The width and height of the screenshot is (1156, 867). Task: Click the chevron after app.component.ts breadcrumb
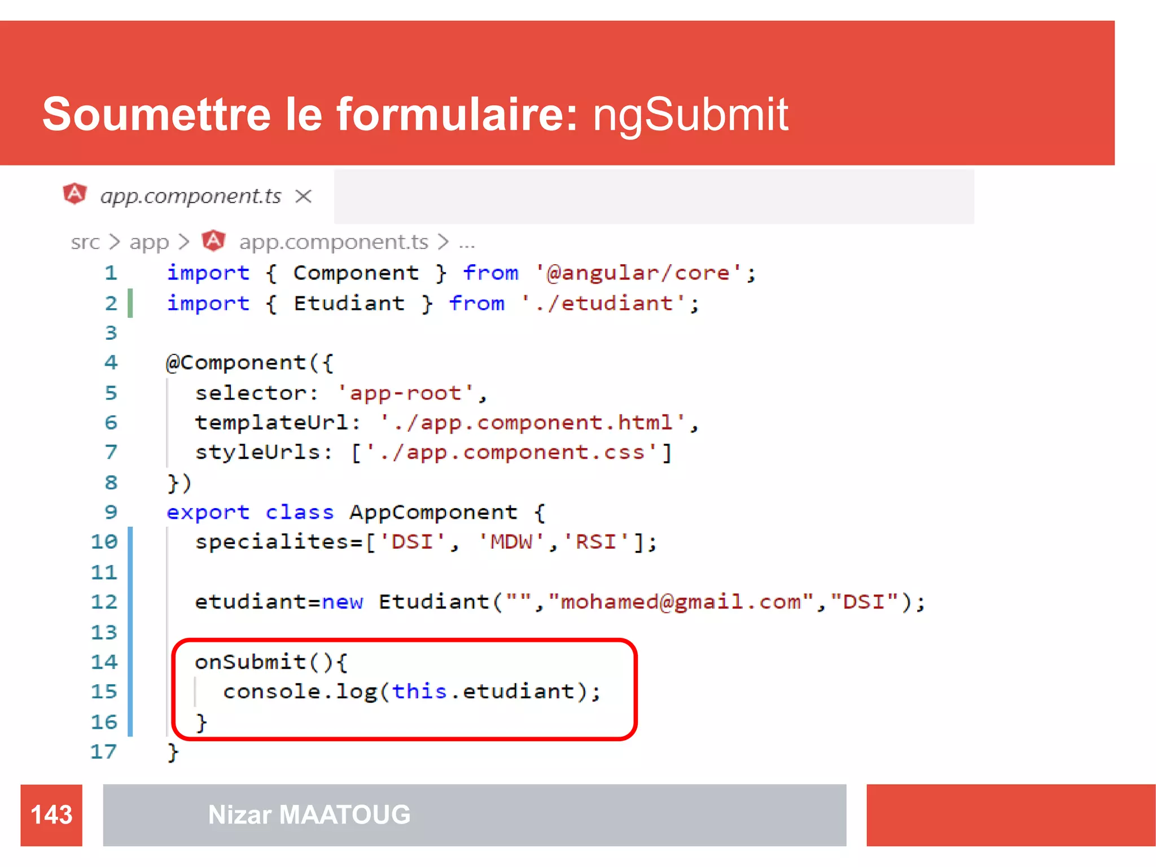[x=444, y=242]
